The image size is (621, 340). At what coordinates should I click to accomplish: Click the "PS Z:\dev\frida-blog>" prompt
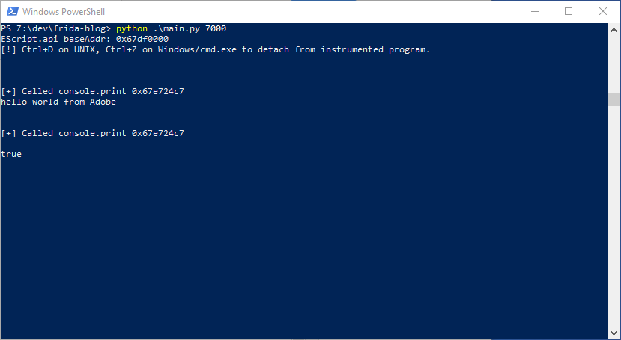click(x=56, y=28)
